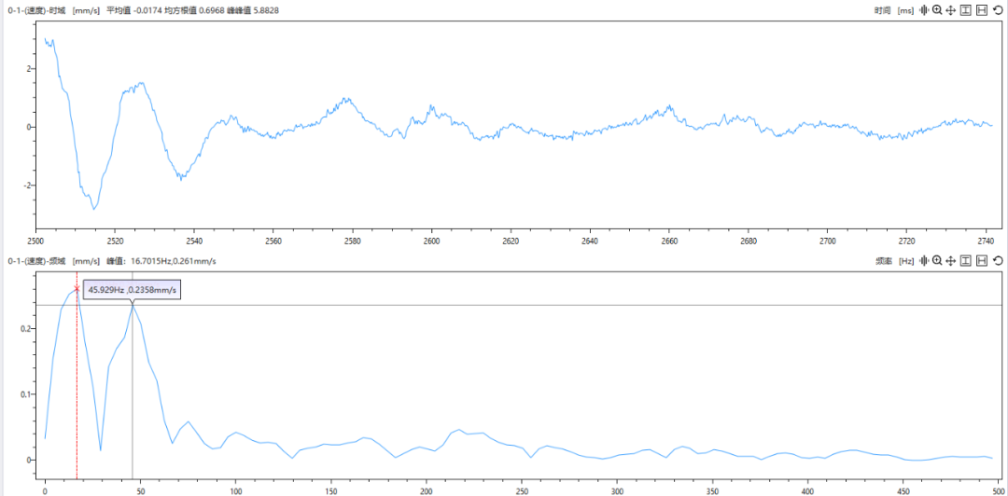The width and height of the screenshot is (1008, 496).
Task: Click the 45.929Hz cursor tooltip label
Action: click(132, 291)
